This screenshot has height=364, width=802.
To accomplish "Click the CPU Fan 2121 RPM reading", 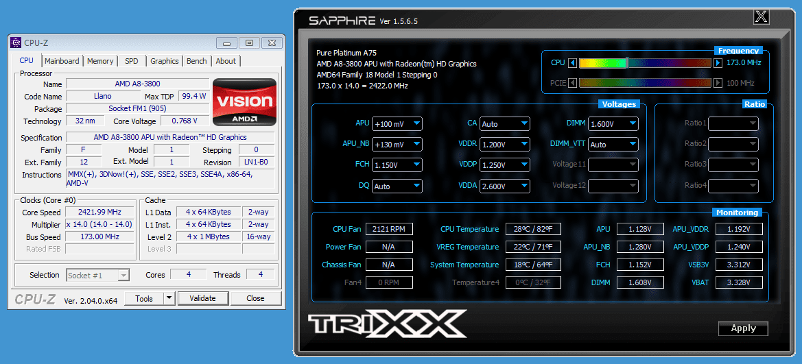I will point(389,229).
